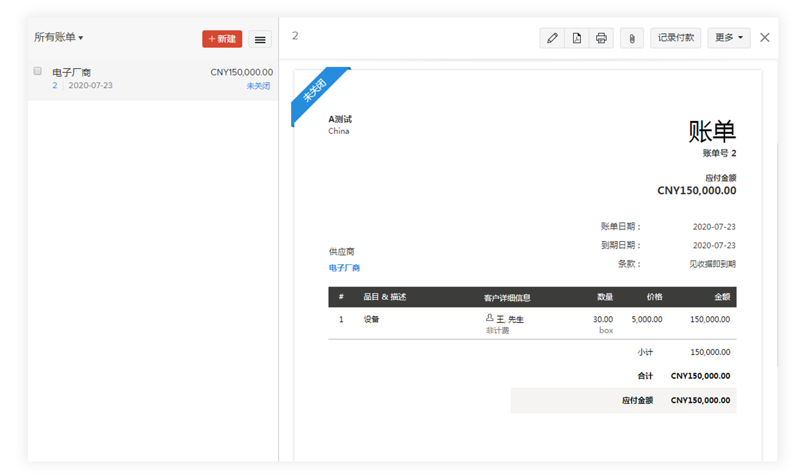Image resolution: width=804 pixels, height=475 pixels.
Task: Click the 未关闭 status in bill list
Action: point(258,86)
